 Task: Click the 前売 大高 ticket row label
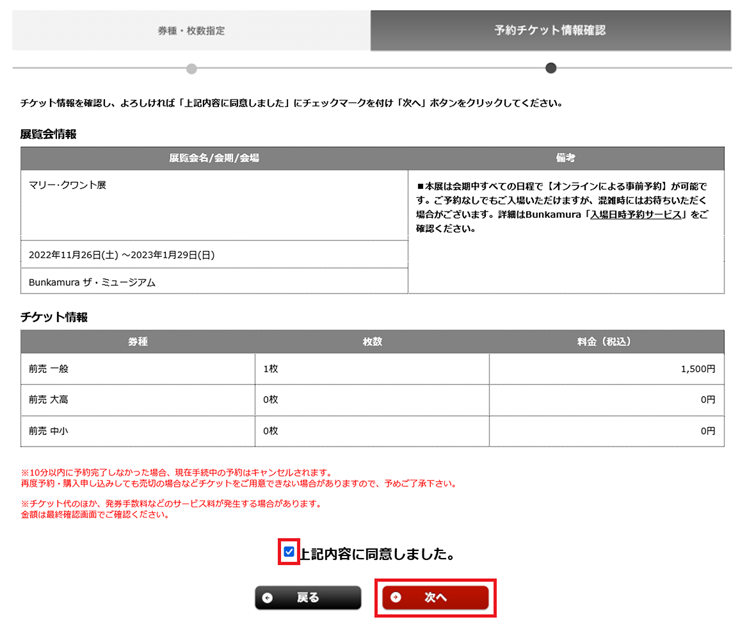(x=49, y=400)
